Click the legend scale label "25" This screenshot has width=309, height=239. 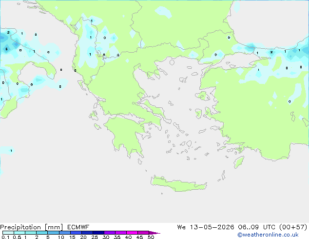click(x=95, y=237)
